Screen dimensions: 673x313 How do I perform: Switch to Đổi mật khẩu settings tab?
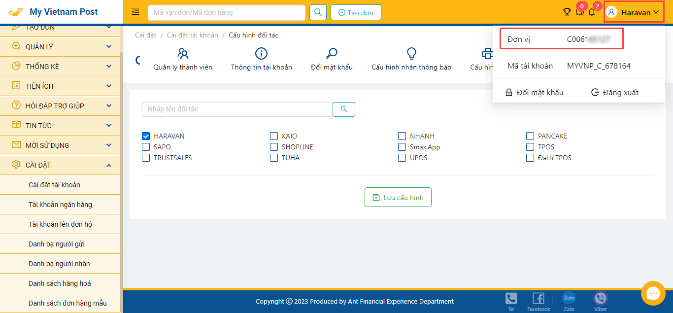332,59
